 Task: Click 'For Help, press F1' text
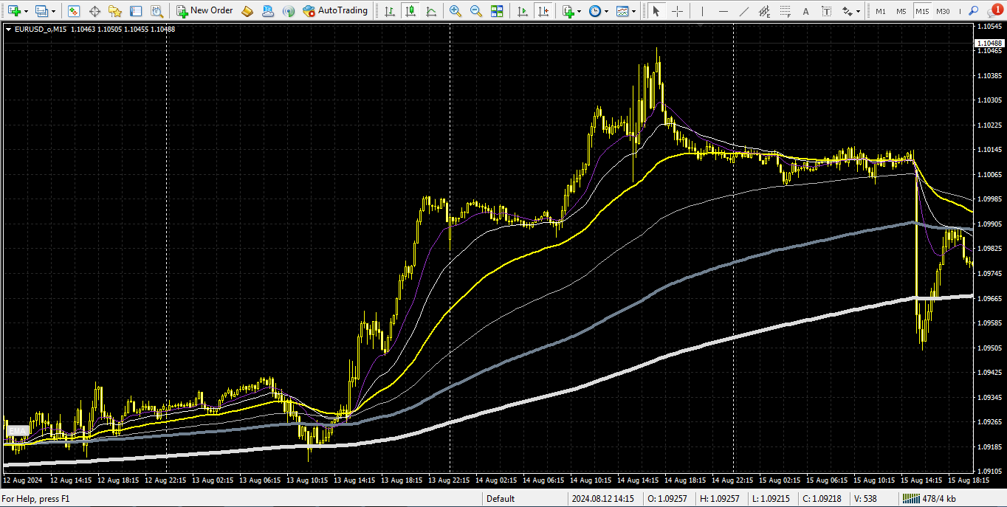tap(36, 499)
